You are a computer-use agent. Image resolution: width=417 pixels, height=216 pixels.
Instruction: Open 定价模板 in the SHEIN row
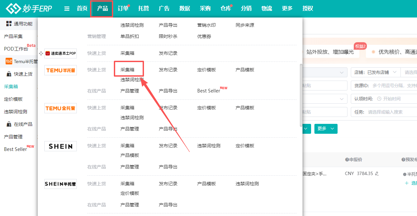[x=245, y=146]
